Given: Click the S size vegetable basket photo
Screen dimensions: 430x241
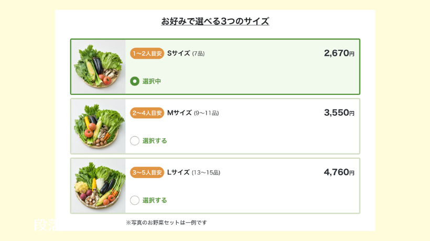Looking at the screenshot, I should pos(99,67).
